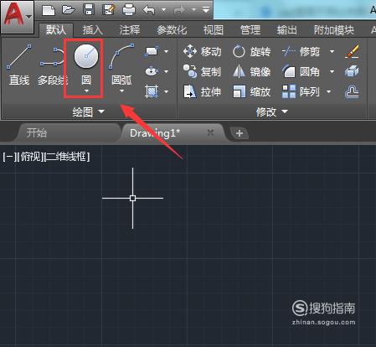The image size is (376, 347).
Task: Click the [-] viewport controls label
Action: click(x=9, y=157)
